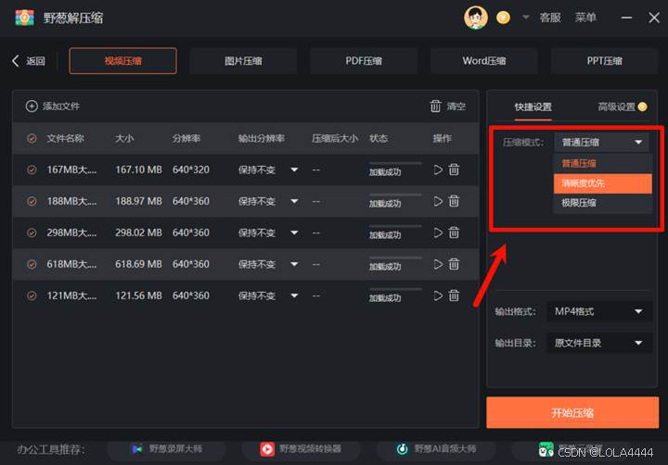
Task: Uncheck the 618MB file row checkbox
Action: [32, 264]
